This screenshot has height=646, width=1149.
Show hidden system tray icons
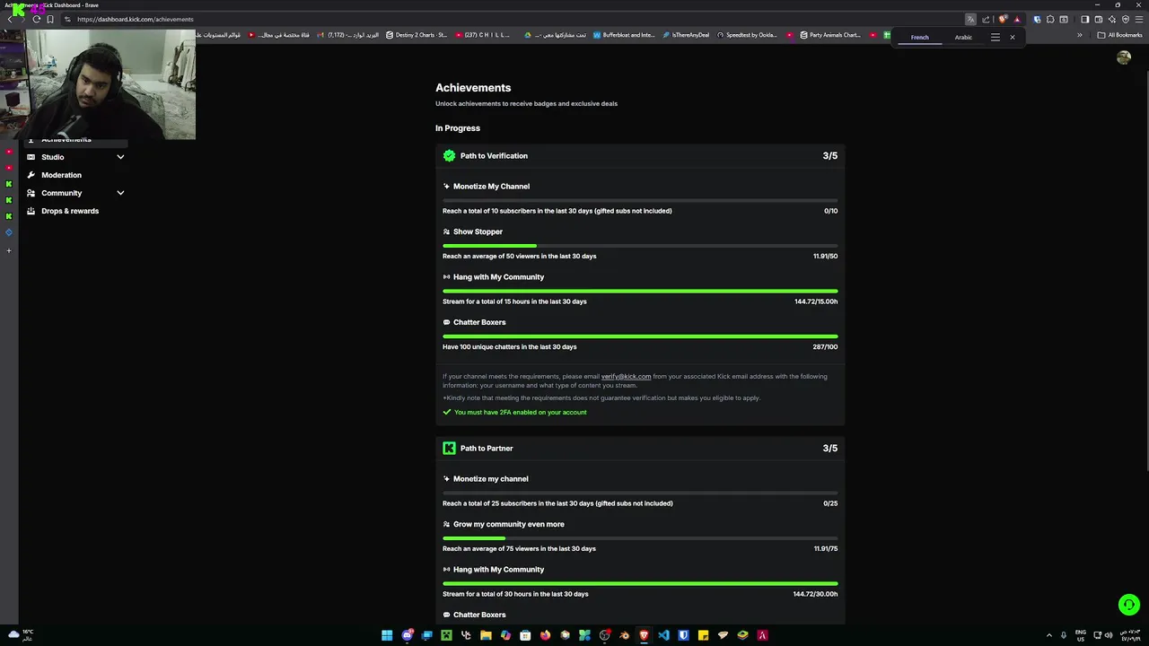pos(1048,635)
